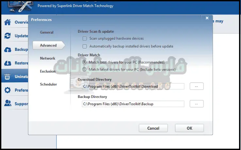Screen dimensions: 241x150
Task: Click inside the Download Directory path field
Action: coord(133,86)
